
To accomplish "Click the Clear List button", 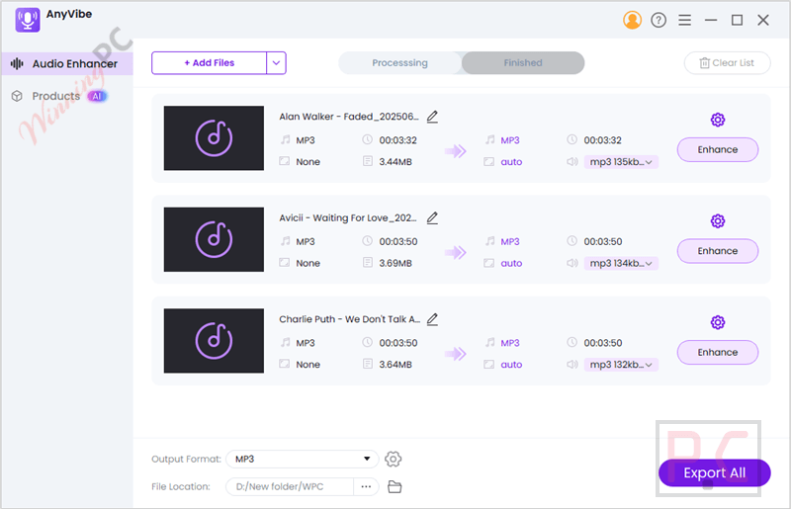I will (727, 63).
